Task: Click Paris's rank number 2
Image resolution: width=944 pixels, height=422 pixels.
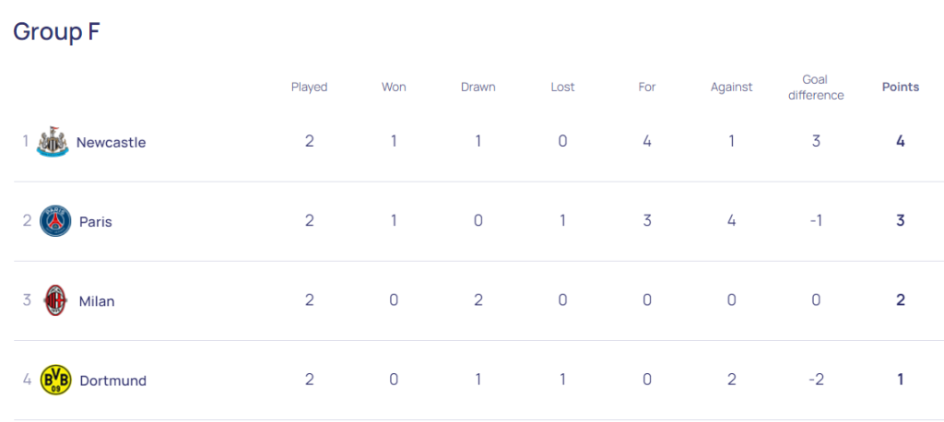Action: (27, 220)
